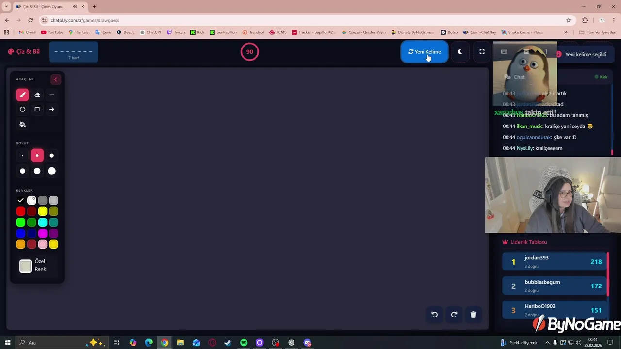Click the Yeni Kelime button
This screenshot has height=349, width=621.
[425, 52]
